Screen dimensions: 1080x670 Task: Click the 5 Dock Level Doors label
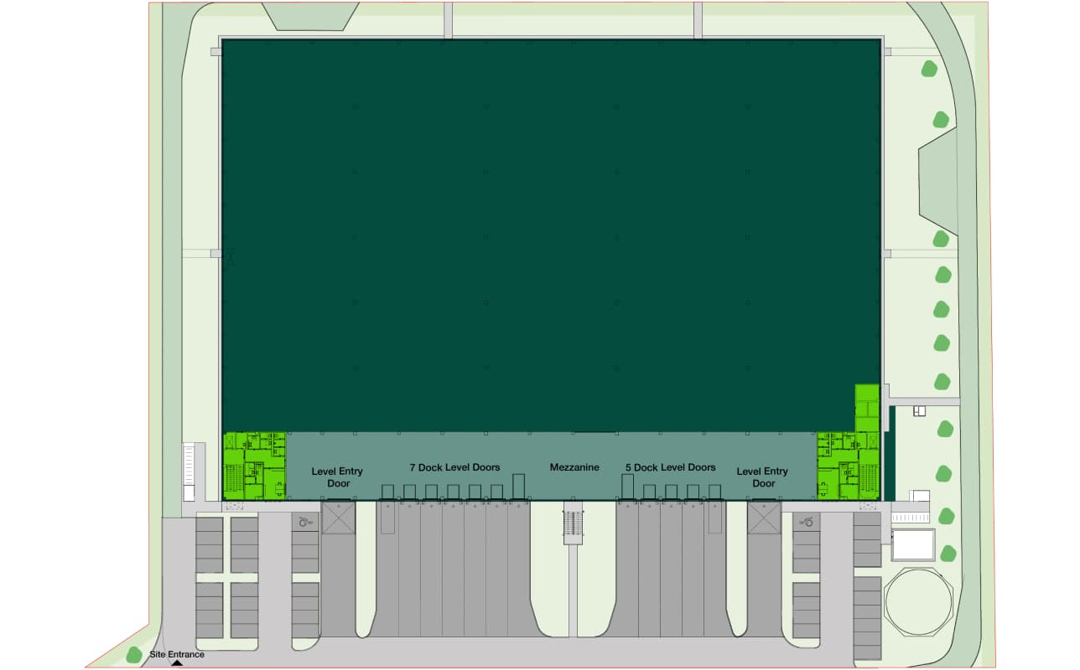pyautogui.click(x=670, y=467)
